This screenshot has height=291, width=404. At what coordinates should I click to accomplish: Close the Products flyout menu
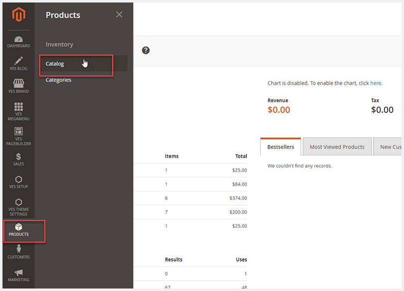pos(119,14)
